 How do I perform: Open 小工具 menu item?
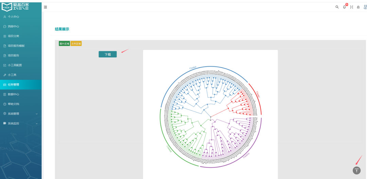[x=21, y=75]
